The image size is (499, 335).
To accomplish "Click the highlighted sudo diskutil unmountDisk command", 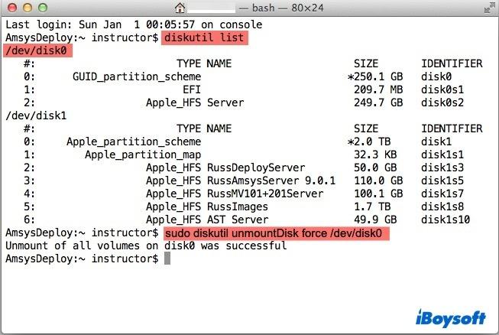I will pyautogui.click(x=276, y=233).
